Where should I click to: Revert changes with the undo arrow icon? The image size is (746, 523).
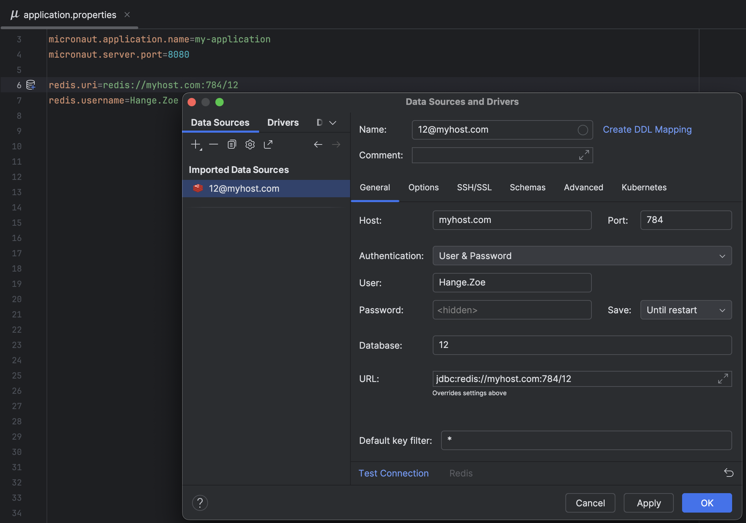point(729,473)
